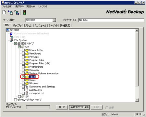Open the 表示(V) menu

tap(19, 6)
